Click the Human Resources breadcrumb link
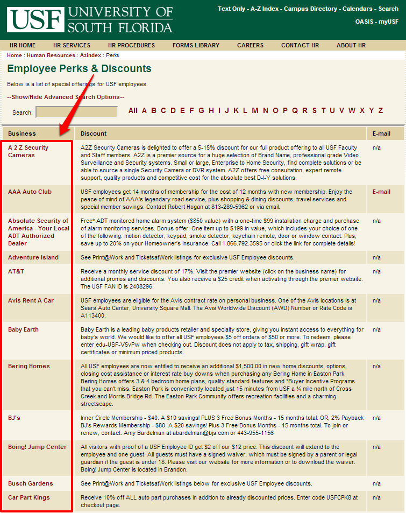The width and height of the screenshot is (406, 513). pyautogui.click(x=51, y=55)
